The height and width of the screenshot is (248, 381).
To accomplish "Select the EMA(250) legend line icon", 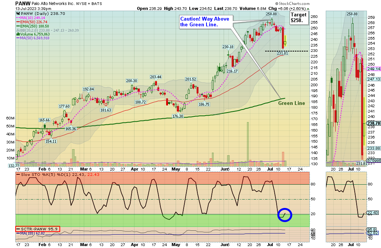I will 18,26.
